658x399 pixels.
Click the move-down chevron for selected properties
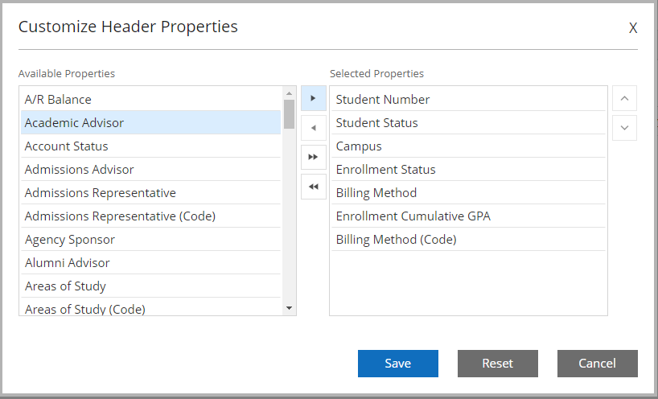pos(624,128)
